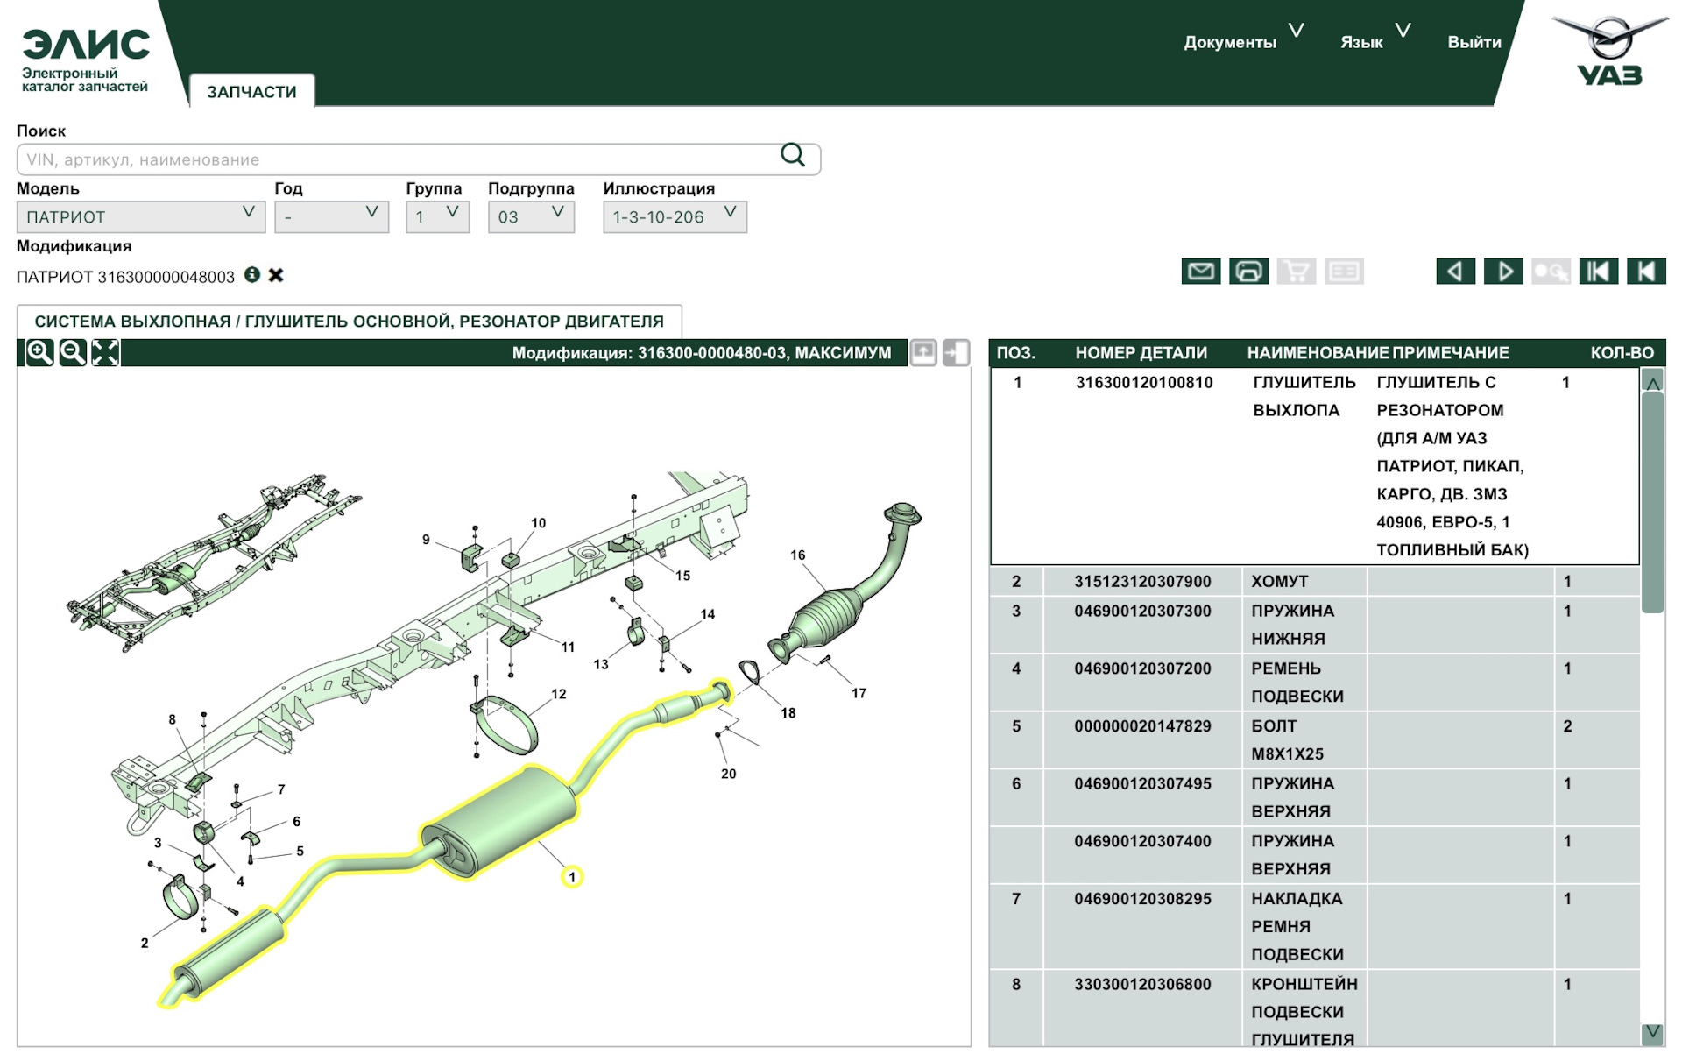The height and width of the screenshot is (1054, 1682).
Task: Select callout 9 on the diagram
Action: pos(426,540)
